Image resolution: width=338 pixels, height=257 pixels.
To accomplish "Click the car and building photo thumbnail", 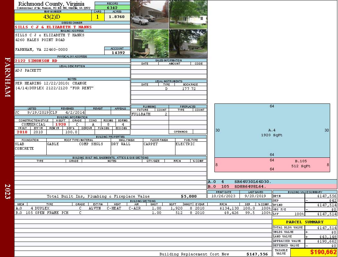I will point(149,15).
